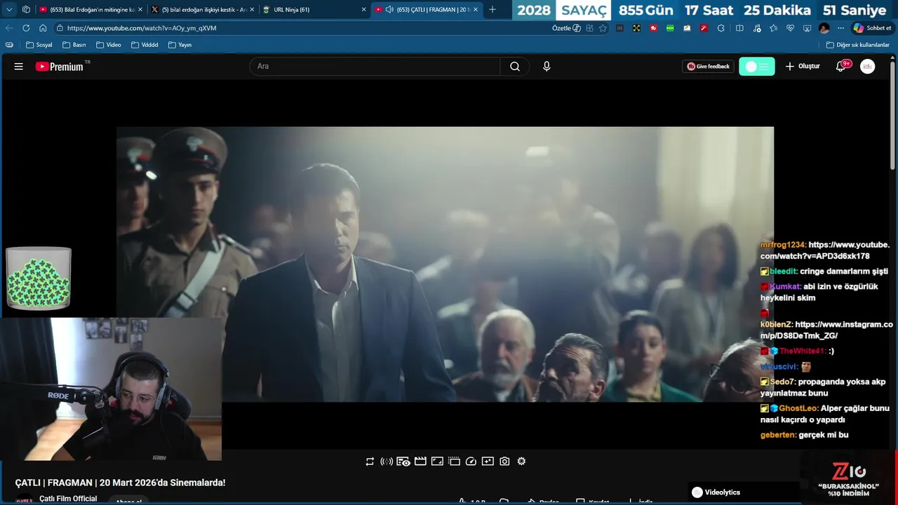Viewport: 898px width, 505px height.
Task: Open browser home button
Action: click(43, 28)
